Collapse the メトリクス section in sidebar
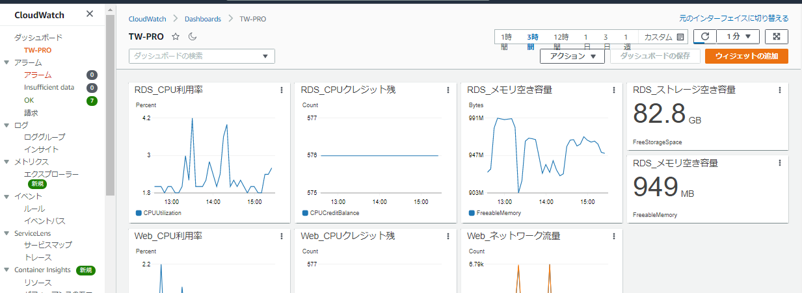The width and height of the screenshot is (802, 293). click(x=7, y=162)
